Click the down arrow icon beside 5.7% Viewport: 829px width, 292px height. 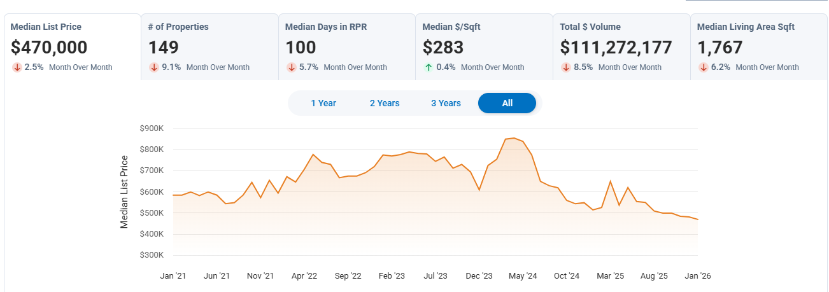[291, 67]
